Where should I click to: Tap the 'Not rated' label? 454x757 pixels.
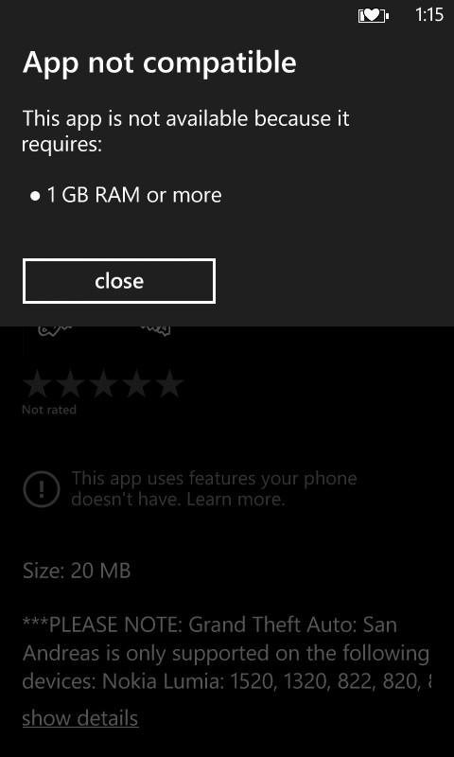49,410
